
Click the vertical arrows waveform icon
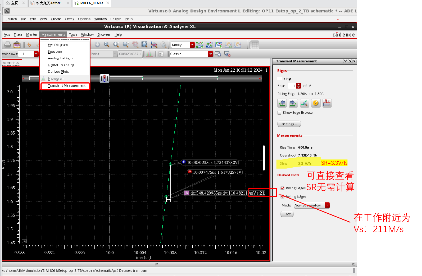tap(219, 45)
